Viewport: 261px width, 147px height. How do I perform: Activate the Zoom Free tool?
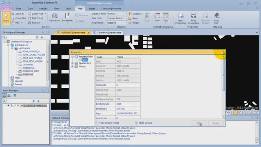tap(35, 13)
